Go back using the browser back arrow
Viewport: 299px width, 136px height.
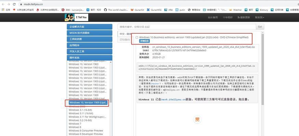tap(3, 4)
